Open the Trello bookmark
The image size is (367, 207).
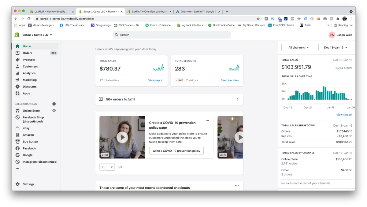[305, 25]
